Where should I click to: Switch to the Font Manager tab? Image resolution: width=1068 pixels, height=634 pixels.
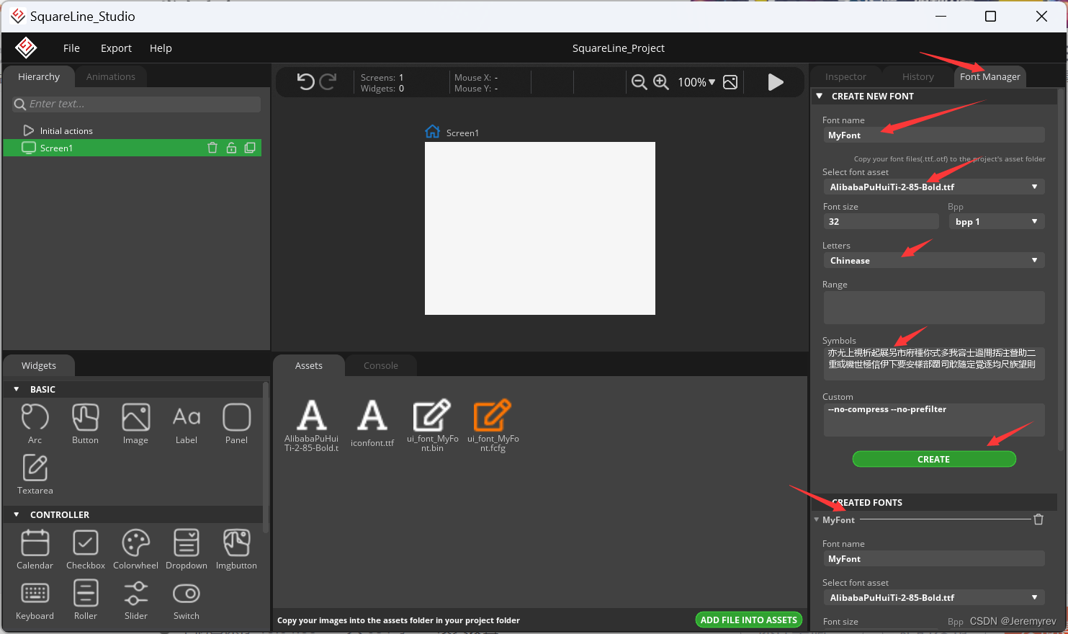coord(990,76)
